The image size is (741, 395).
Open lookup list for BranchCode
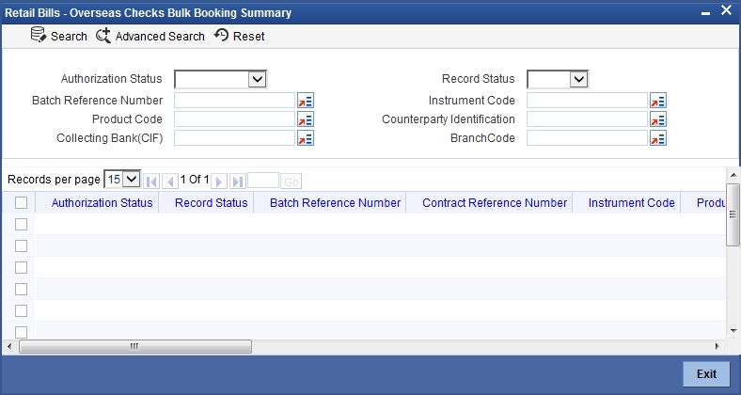[x=658, y=138]
